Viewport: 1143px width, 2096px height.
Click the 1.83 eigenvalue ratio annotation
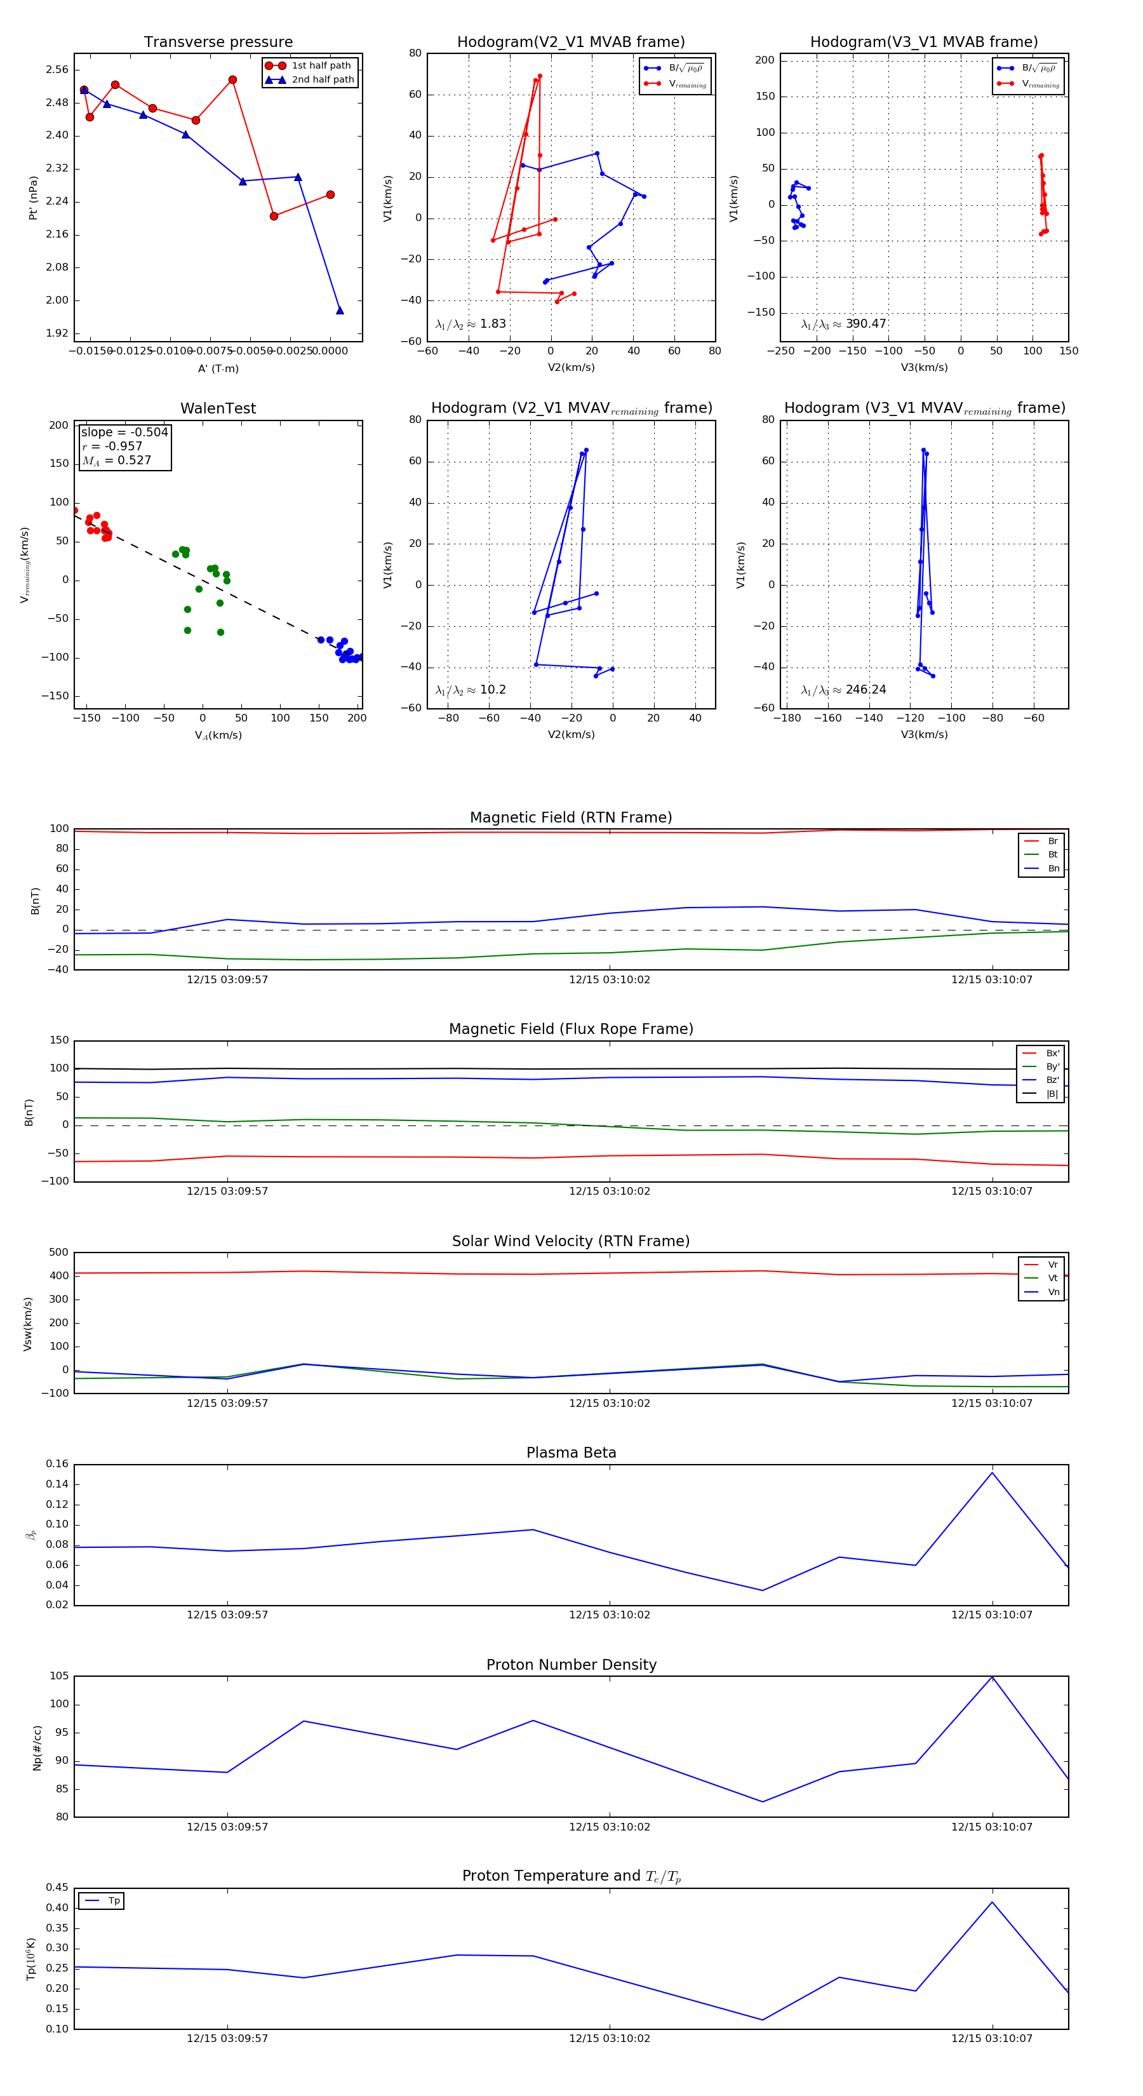click(x=471, y=324)
